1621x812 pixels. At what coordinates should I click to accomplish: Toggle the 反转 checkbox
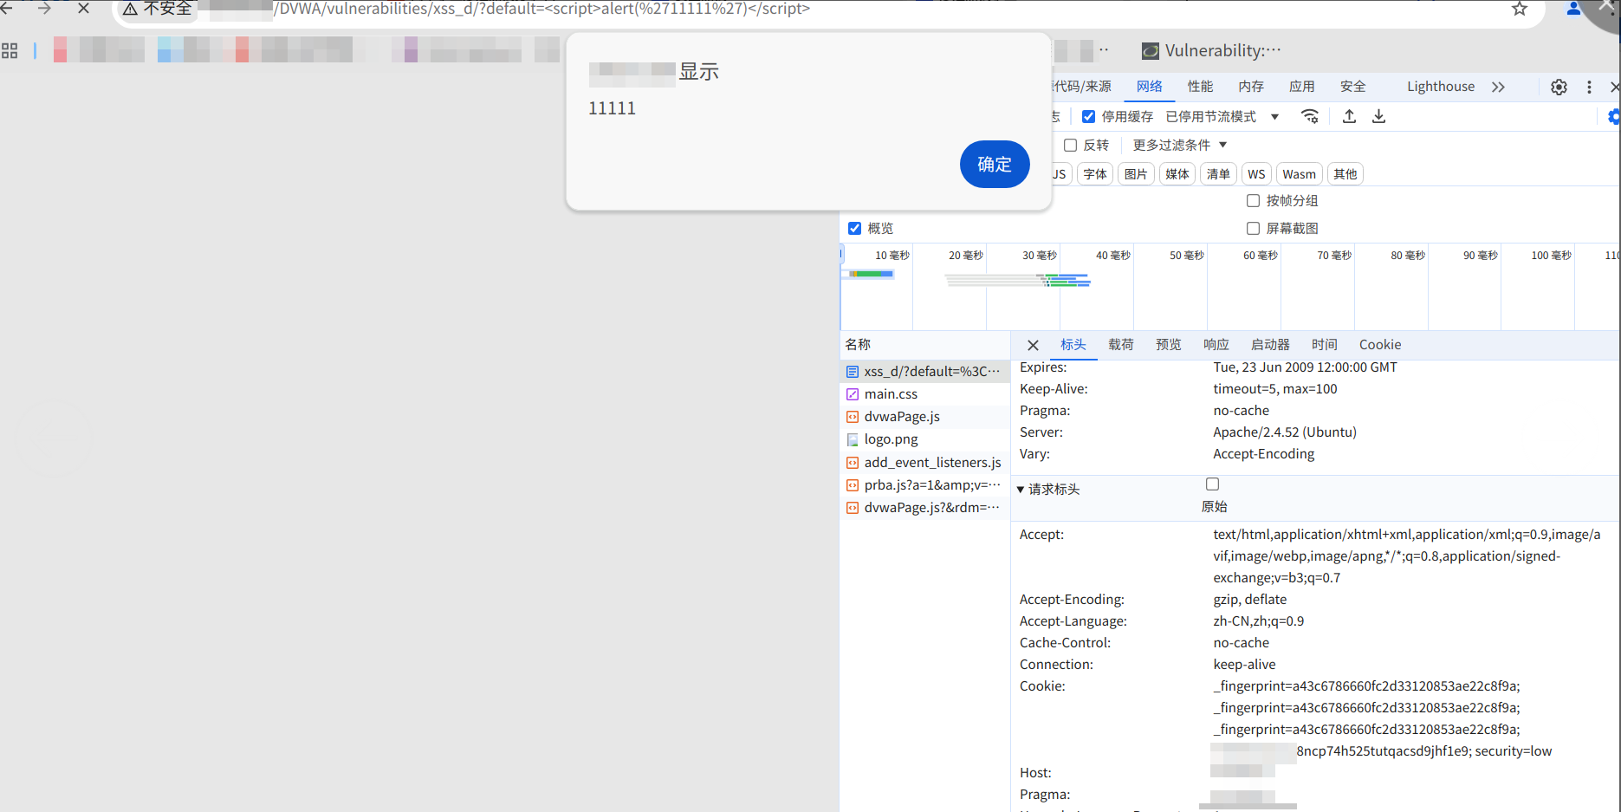[1071, 146]
